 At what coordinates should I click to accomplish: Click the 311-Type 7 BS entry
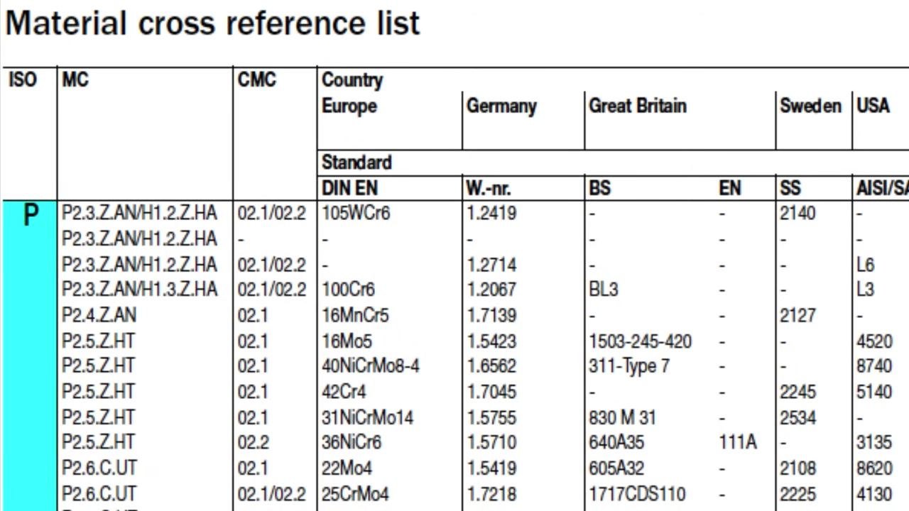coord(629,366)
